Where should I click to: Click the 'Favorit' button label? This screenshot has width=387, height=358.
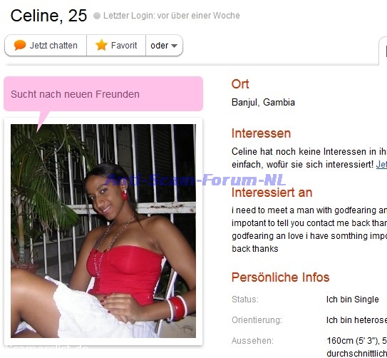(124, 46)
